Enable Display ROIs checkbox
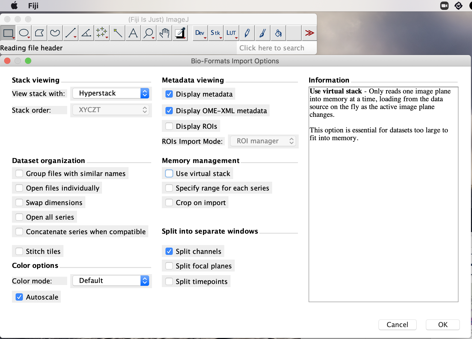This screenshot has height=339, width=472. coord(169,126)
